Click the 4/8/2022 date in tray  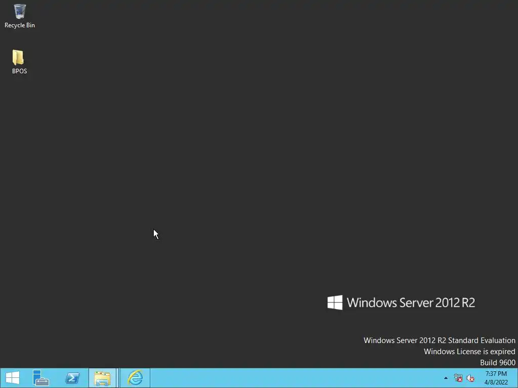tap(496, 382)
